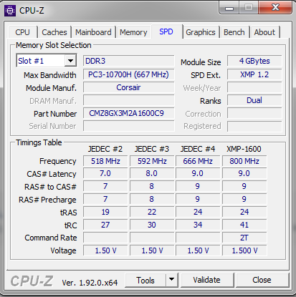Switch to the Caches tab
This screenshot has width=296, height=297.
[54, 32]
